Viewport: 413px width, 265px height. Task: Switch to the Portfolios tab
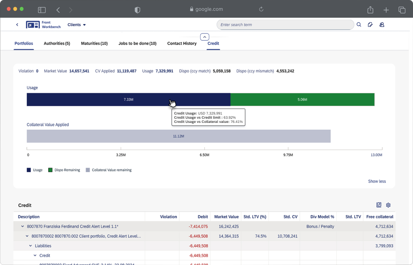[x=24, y=44]
